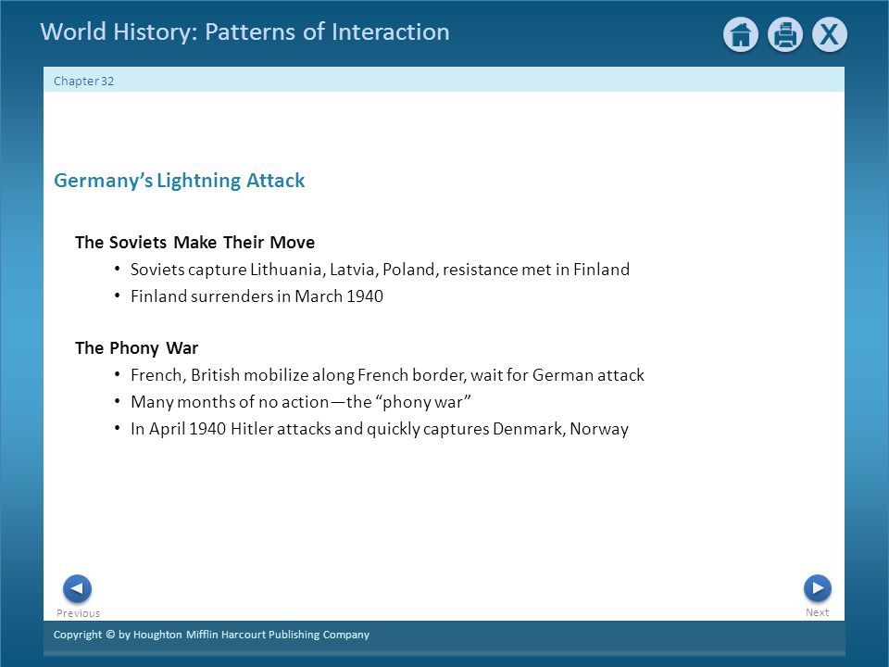Screen dimensions: 889x667
Task: Click 'Germany's Lightning Attack' heading
Action: pyautogui.click(x=179, y=181)
